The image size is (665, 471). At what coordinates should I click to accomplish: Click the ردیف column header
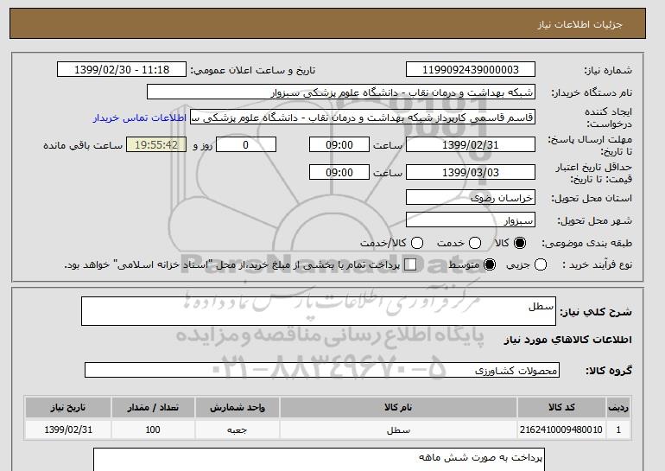(x=618, y=407)
